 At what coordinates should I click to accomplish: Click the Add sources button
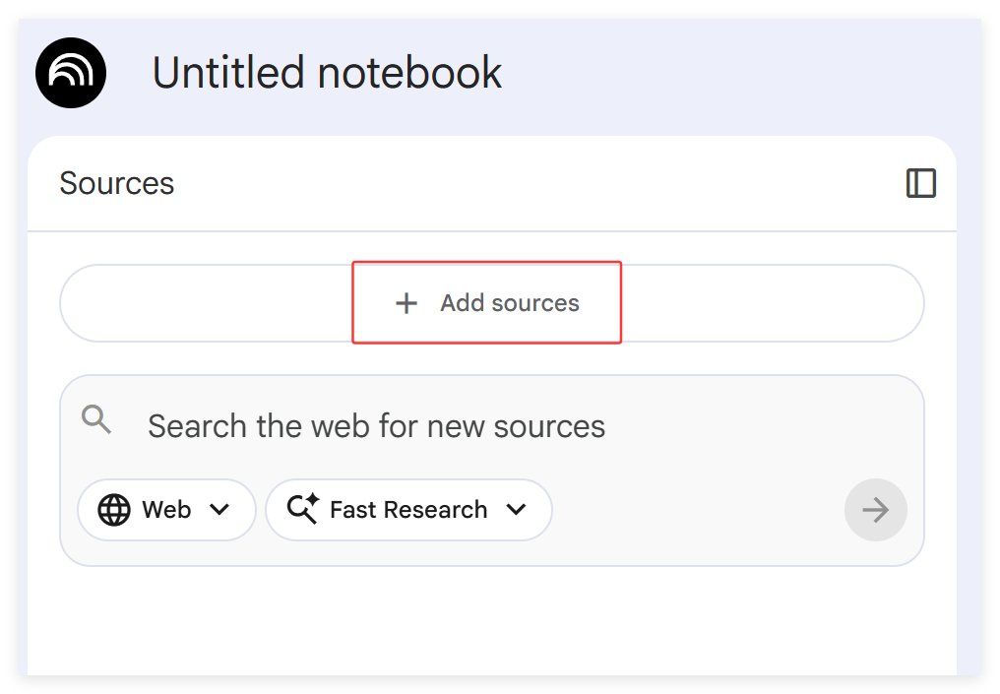(x=486, y=303)
